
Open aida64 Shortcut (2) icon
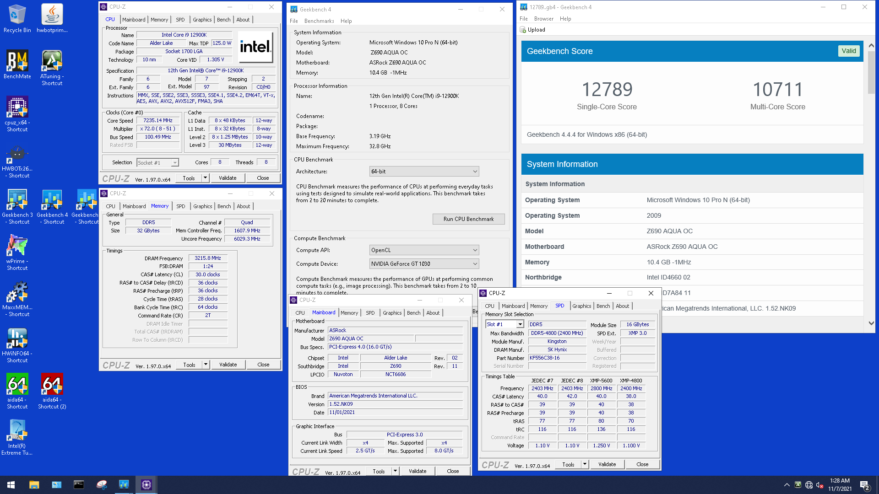[52, 391]
